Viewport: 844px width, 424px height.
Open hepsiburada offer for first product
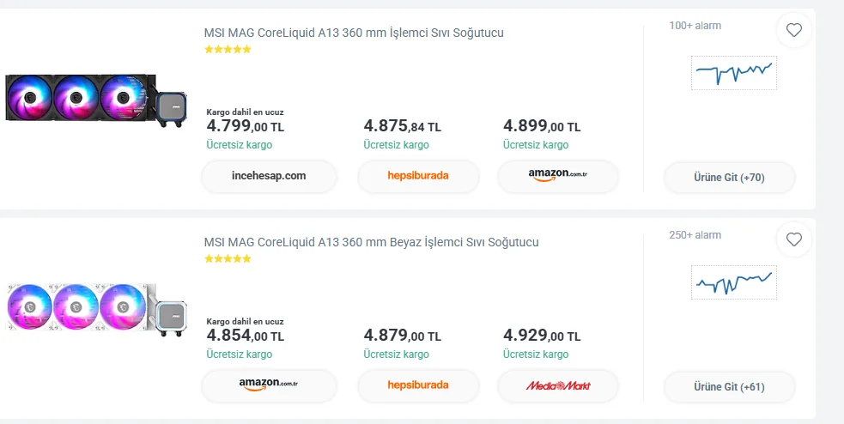click(x=418, y=176)
